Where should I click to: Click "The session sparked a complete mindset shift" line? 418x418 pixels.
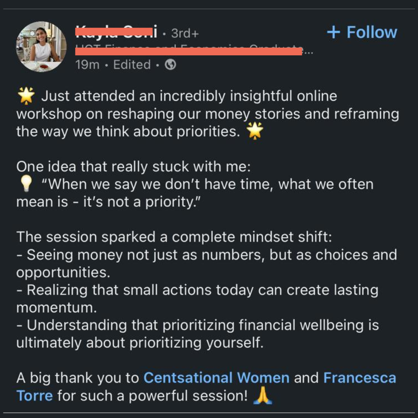[x=174, y=237]
